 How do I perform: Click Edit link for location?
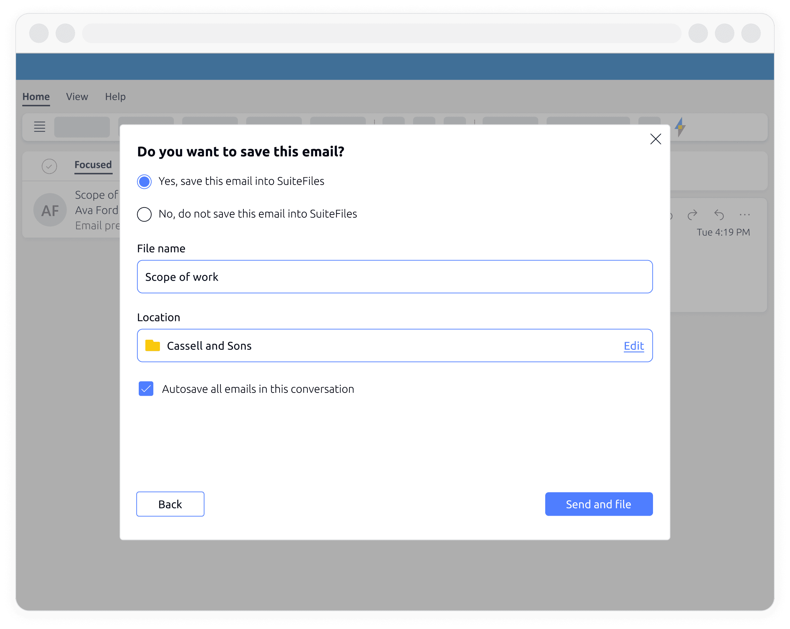[634, 346]
